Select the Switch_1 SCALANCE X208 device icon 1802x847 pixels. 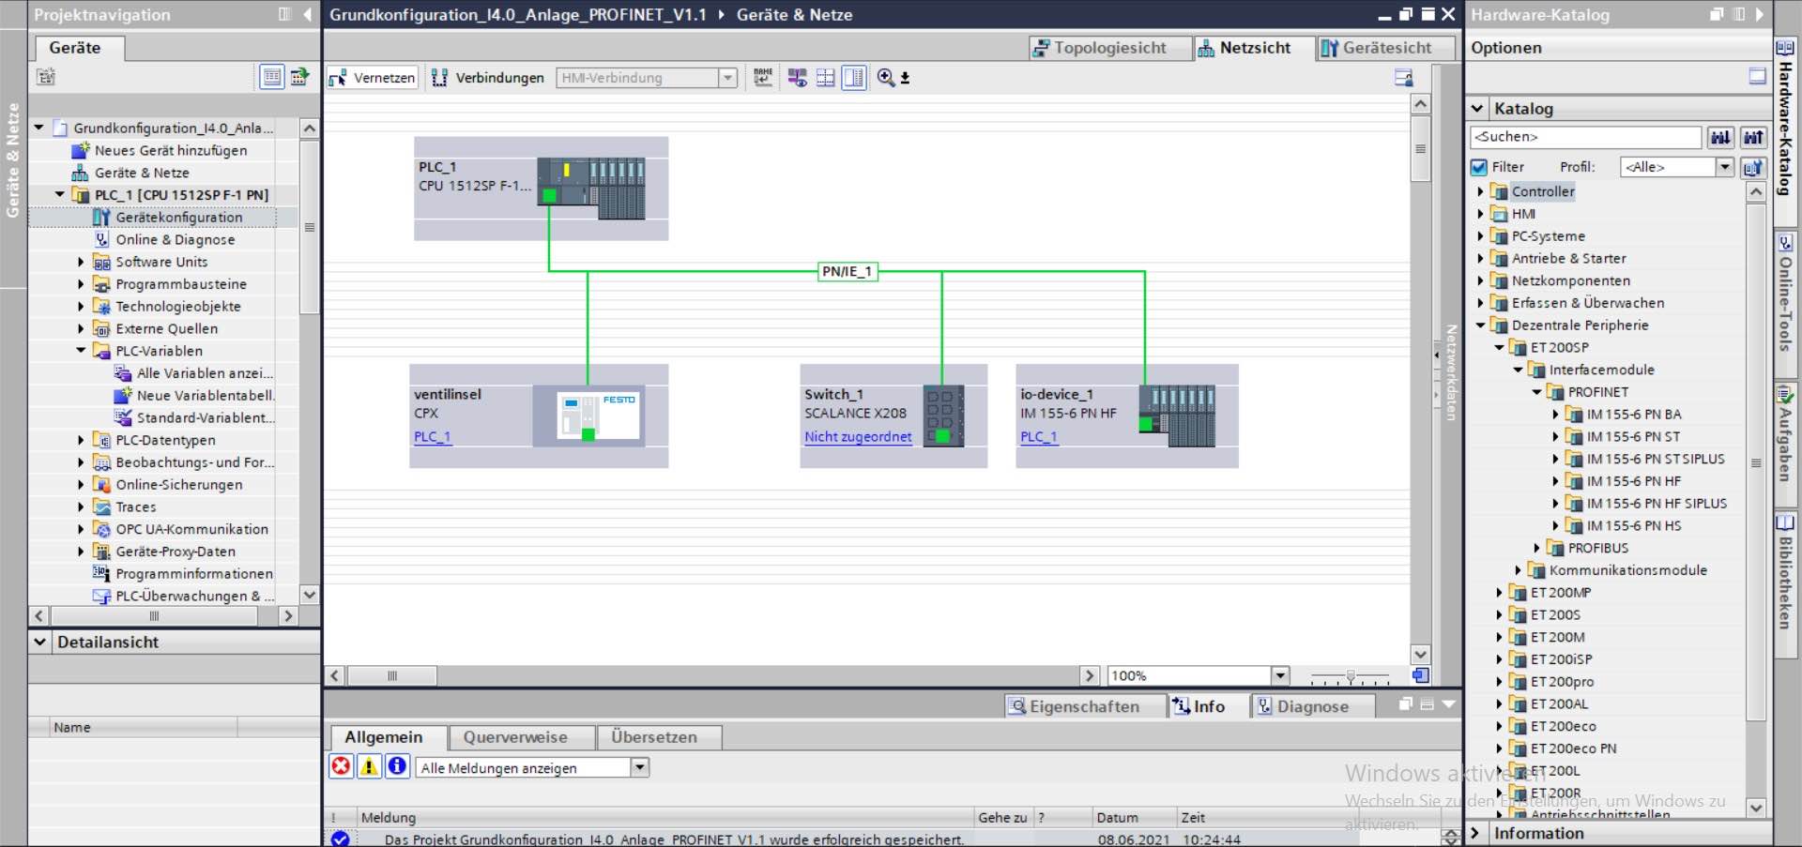pos(943,416)
